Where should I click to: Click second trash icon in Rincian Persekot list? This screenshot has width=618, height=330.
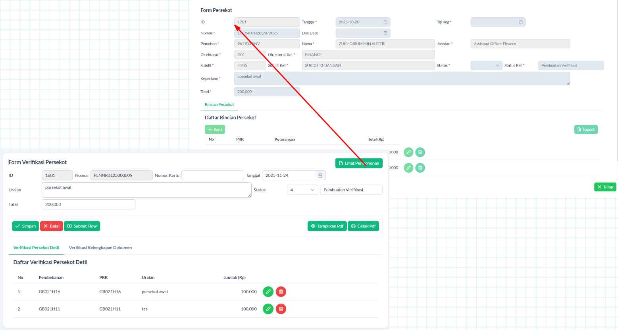coord(420,168)
